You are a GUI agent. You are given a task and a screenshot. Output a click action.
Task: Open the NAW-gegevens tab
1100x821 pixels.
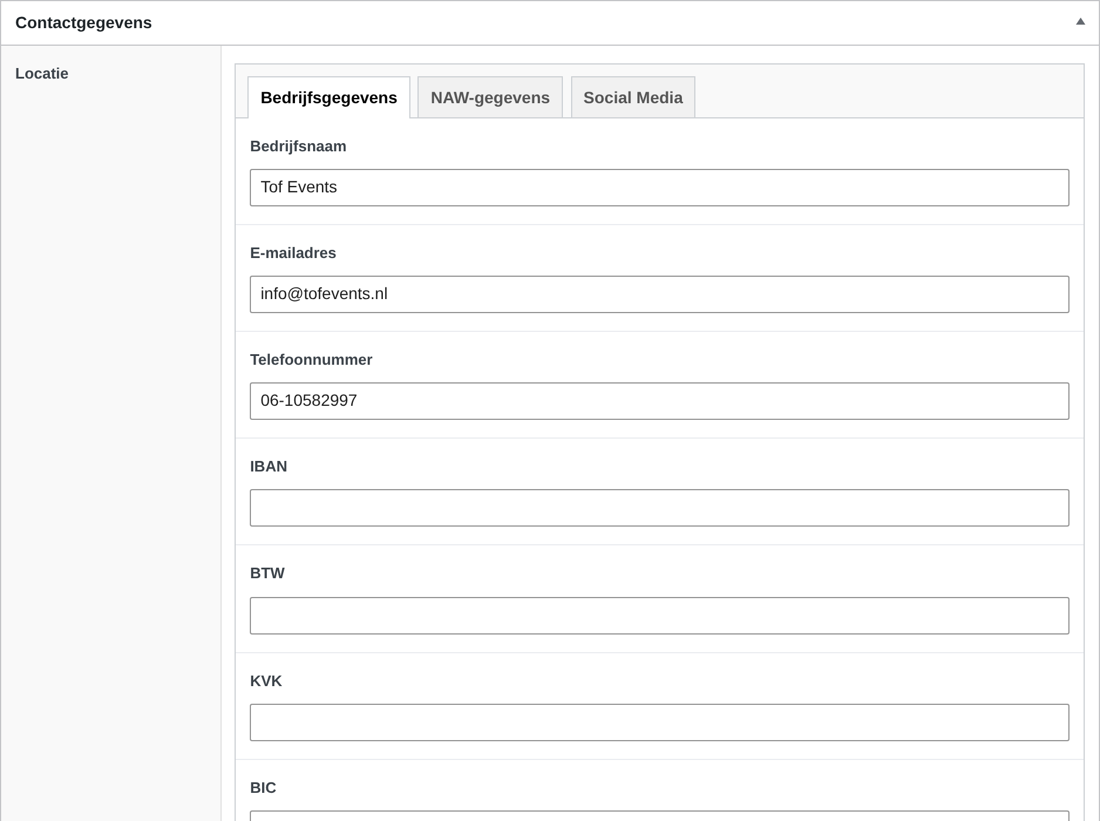(x=490, y=97)
